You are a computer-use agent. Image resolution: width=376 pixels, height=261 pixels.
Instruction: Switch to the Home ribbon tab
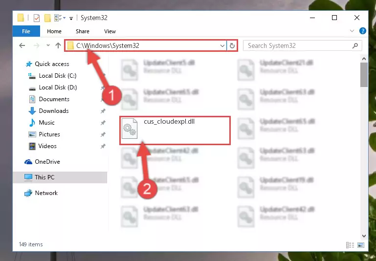[x=54, y=31]
